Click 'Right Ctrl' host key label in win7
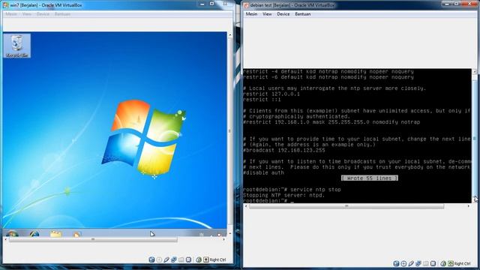The height and width of the screenshot is (270, 480). click(218, 260)
